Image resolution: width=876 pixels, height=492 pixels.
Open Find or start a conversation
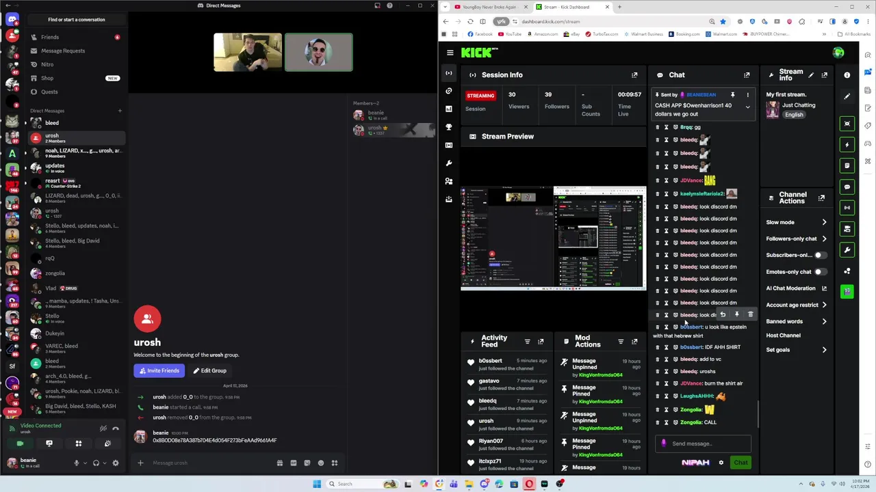[76, 20]
